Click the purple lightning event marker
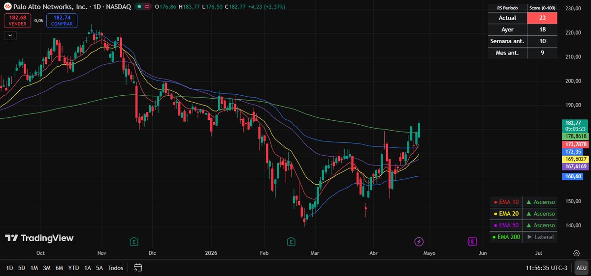This screenshot has width=591, height=276. tap(419, 241)
